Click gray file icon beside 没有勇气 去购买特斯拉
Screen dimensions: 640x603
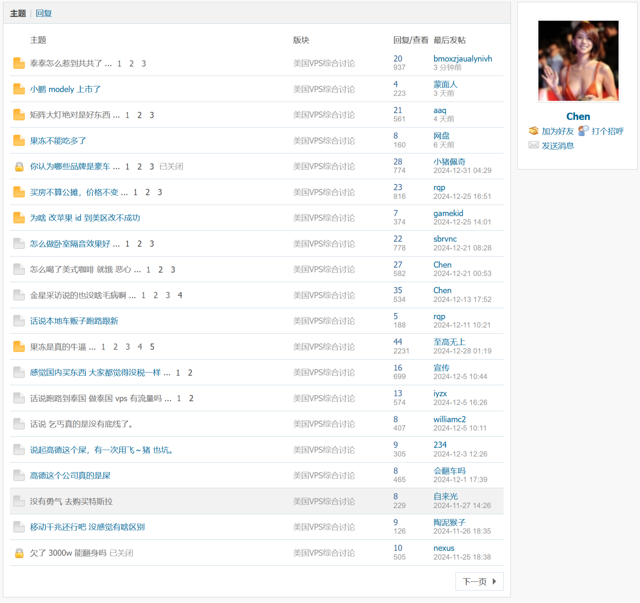(19, 501)
